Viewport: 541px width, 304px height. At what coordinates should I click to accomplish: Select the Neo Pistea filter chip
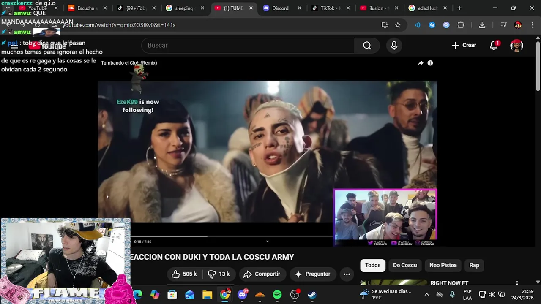coord(443,265)
